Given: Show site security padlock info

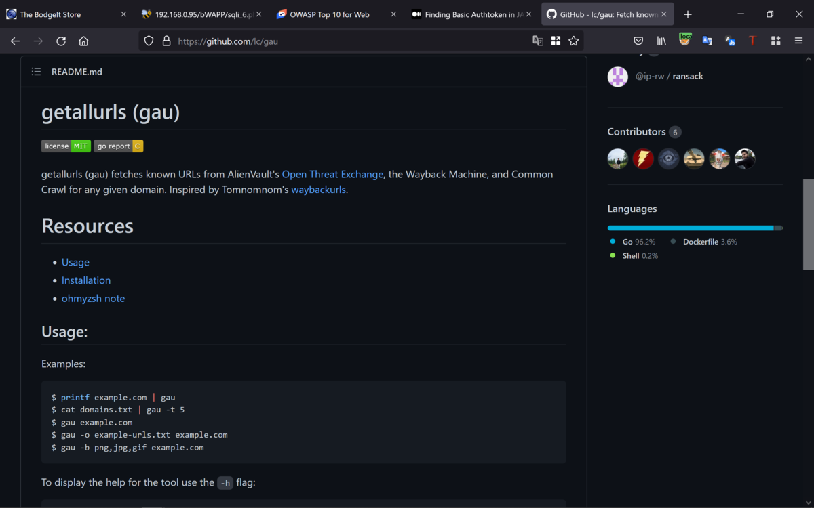Looking at the screenshot, I should [166, 41].
